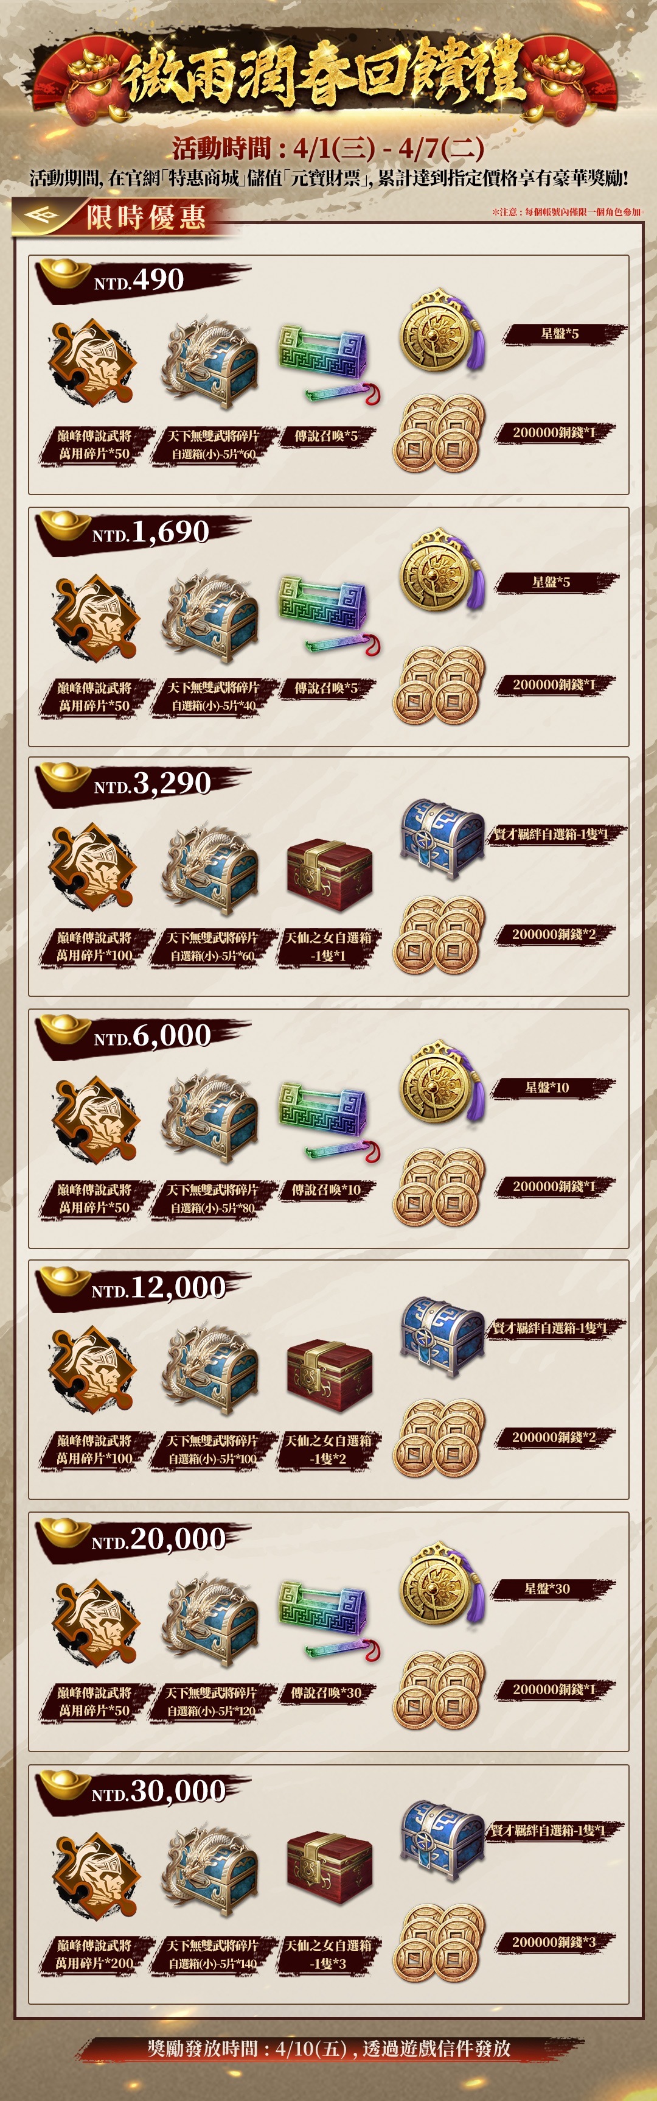The width and height of the screenshot is (657, 2101).
Task: Click the hero fragment icon in NTD.490 tier
Action: [92, 362]
